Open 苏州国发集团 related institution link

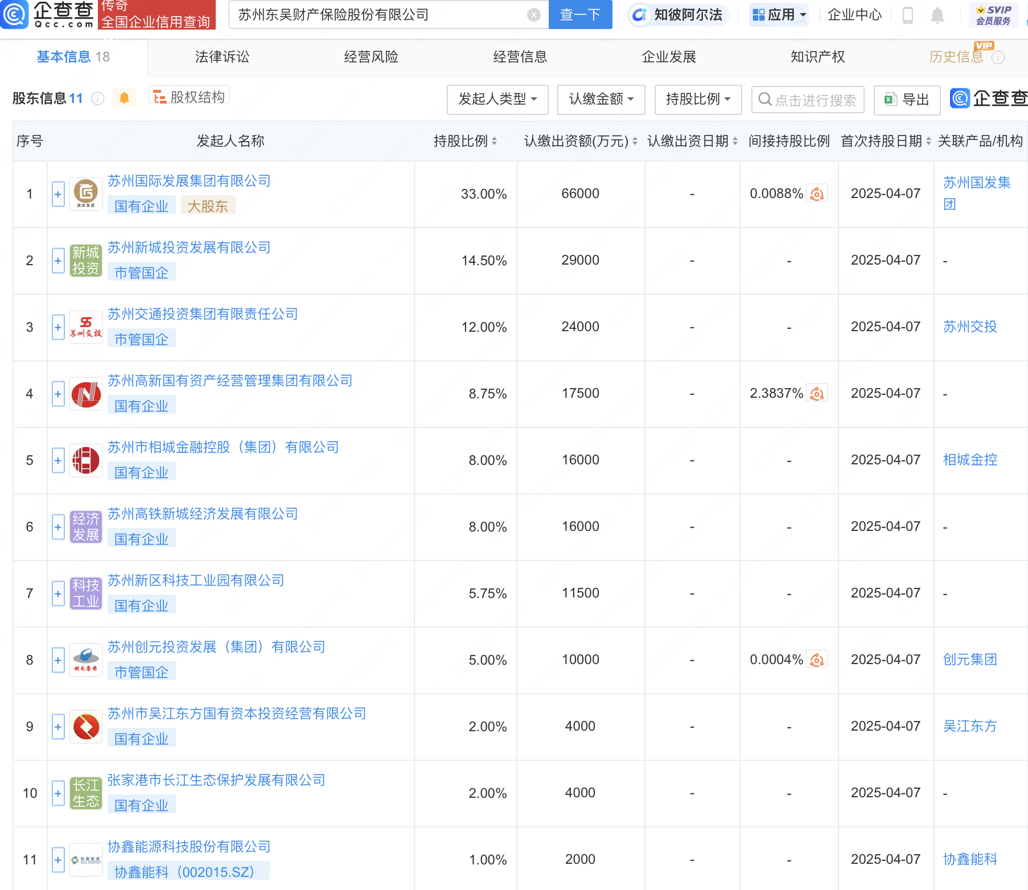click(x=977, y=193)
